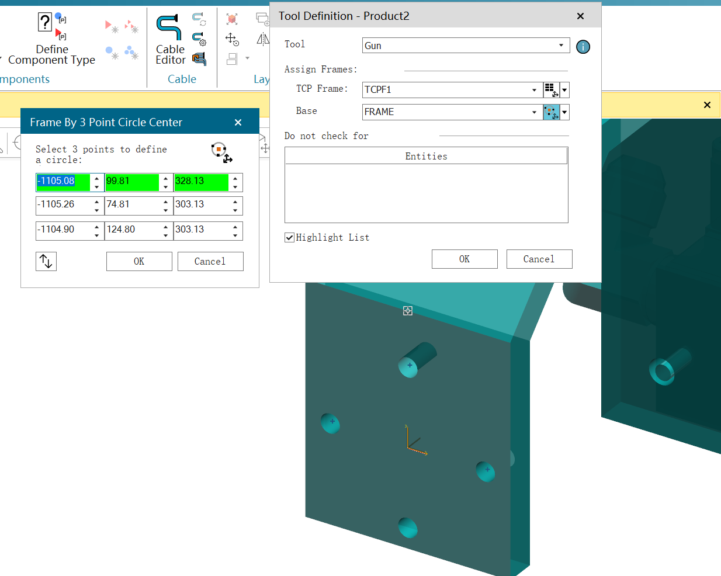Click the info icon in Tool Definition
The image size is (721, 576).
coord(583,47)
